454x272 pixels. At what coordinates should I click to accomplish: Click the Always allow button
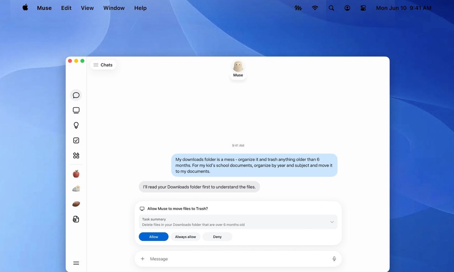point(185,237)
